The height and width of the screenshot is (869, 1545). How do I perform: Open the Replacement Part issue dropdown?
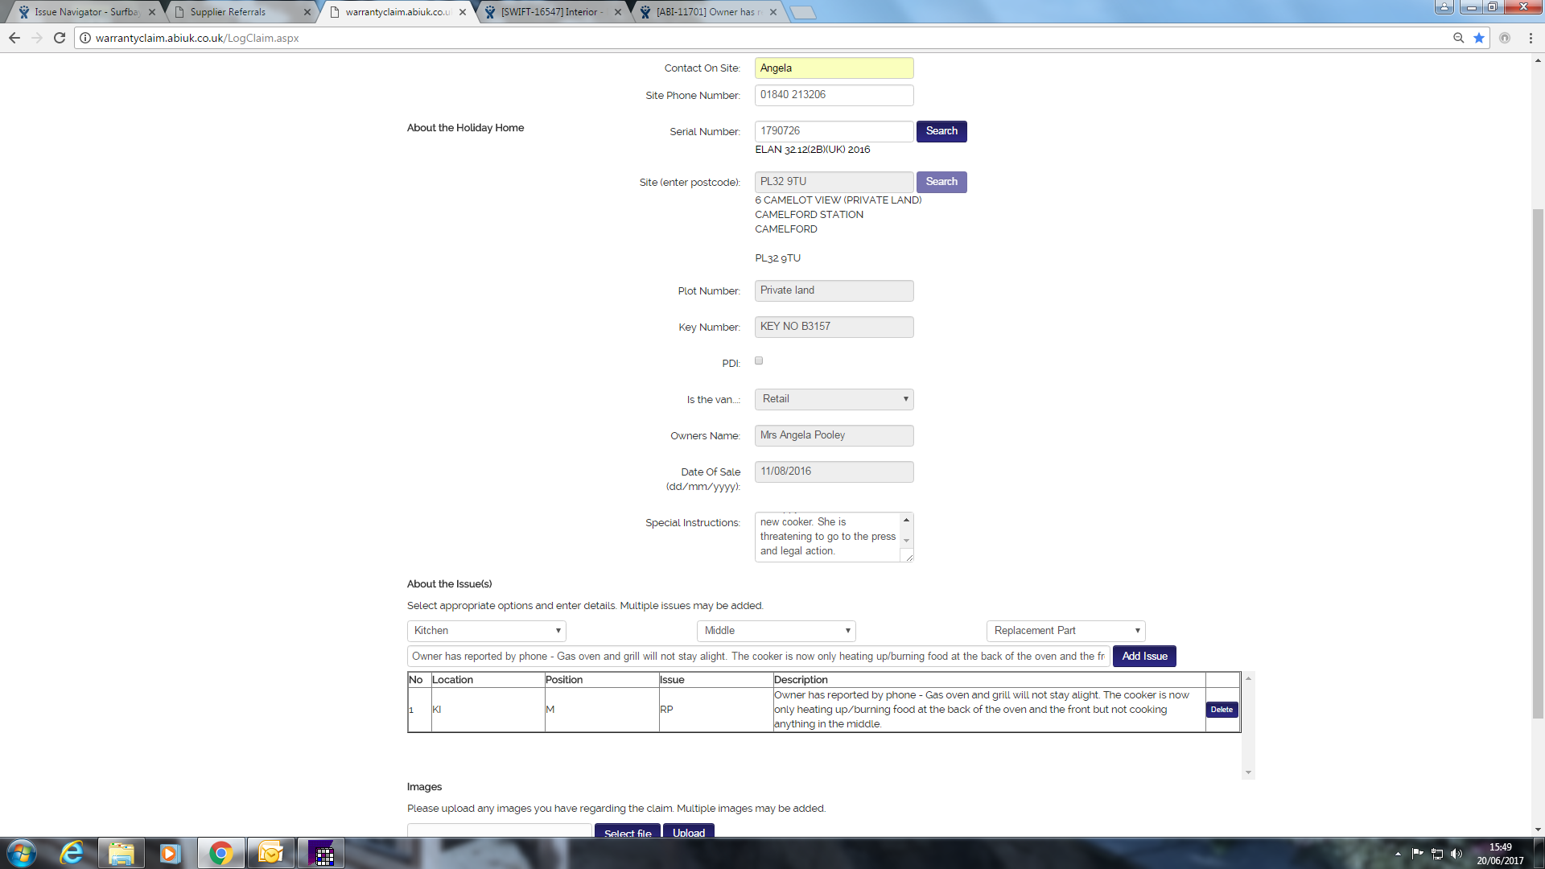point(1065,631)
